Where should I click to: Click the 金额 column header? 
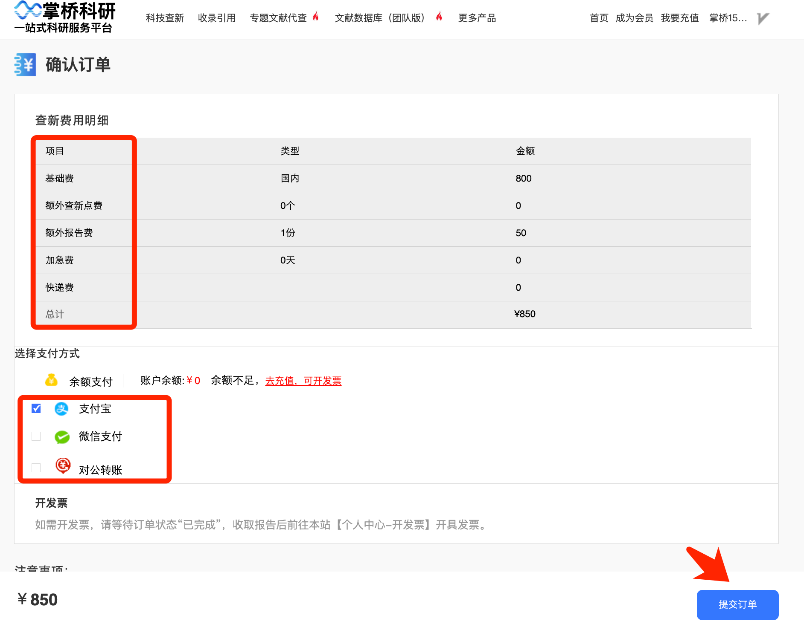coord(525,151)
